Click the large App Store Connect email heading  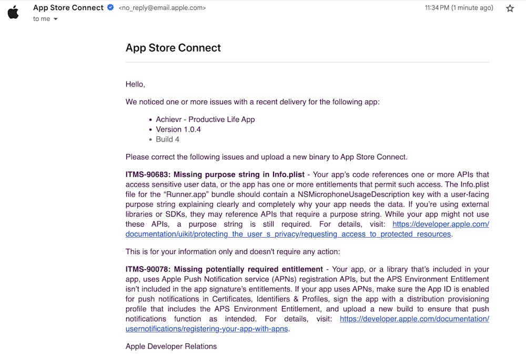tap(173, 48)
